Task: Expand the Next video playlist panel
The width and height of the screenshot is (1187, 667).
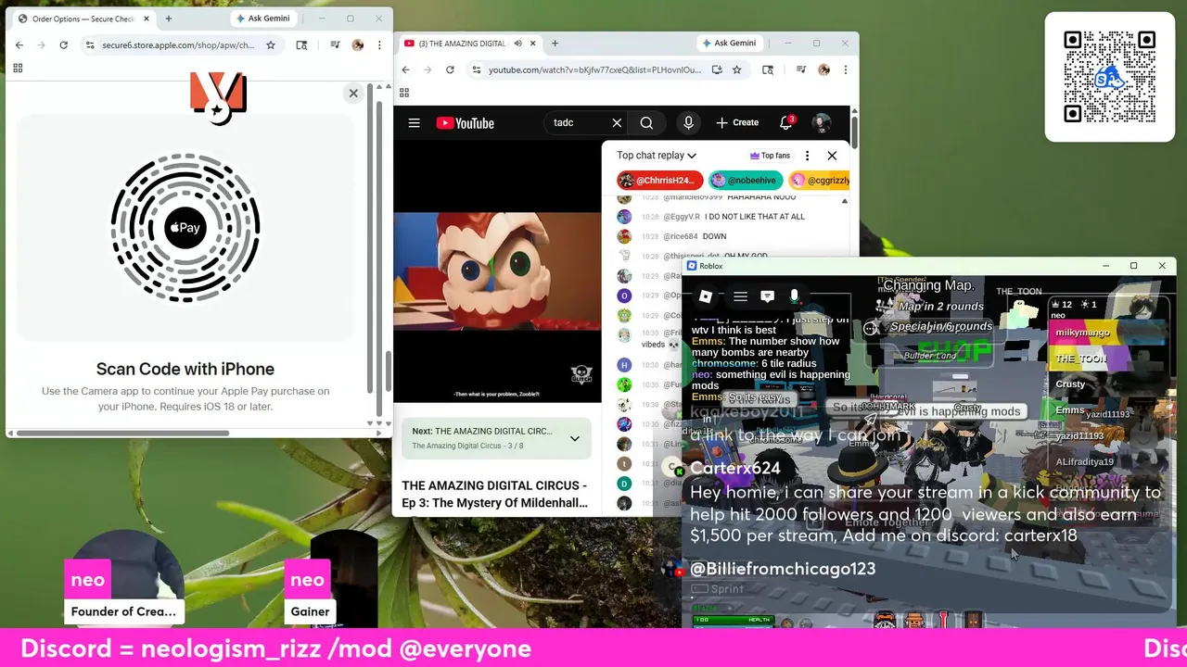Action: [575, 438]
